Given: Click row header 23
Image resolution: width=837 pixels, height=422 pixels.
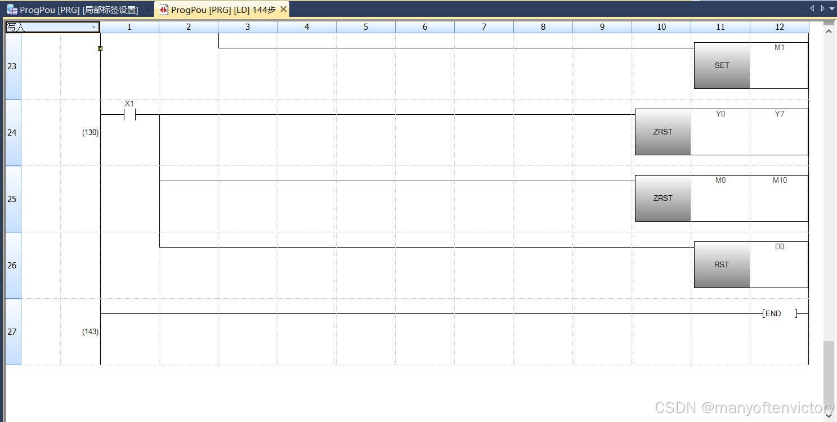Looking at the screenshot, I should [13, 66].
